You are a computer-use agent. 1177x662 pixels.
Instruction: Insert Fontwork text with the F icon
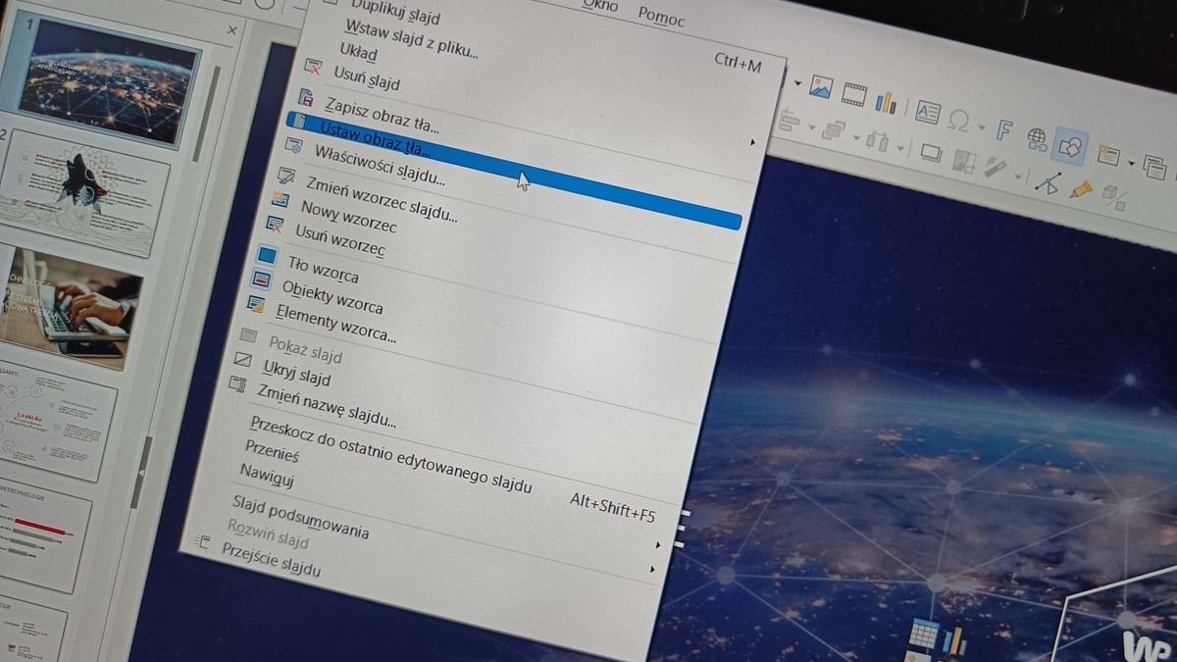(x=1004, y=128)
